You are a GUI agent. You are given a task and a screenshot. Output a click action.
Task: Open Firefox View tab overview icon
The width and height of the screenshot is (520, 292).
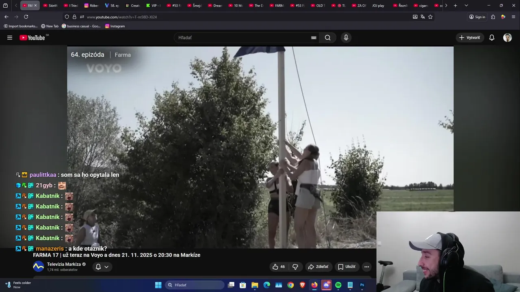[5, 6]
